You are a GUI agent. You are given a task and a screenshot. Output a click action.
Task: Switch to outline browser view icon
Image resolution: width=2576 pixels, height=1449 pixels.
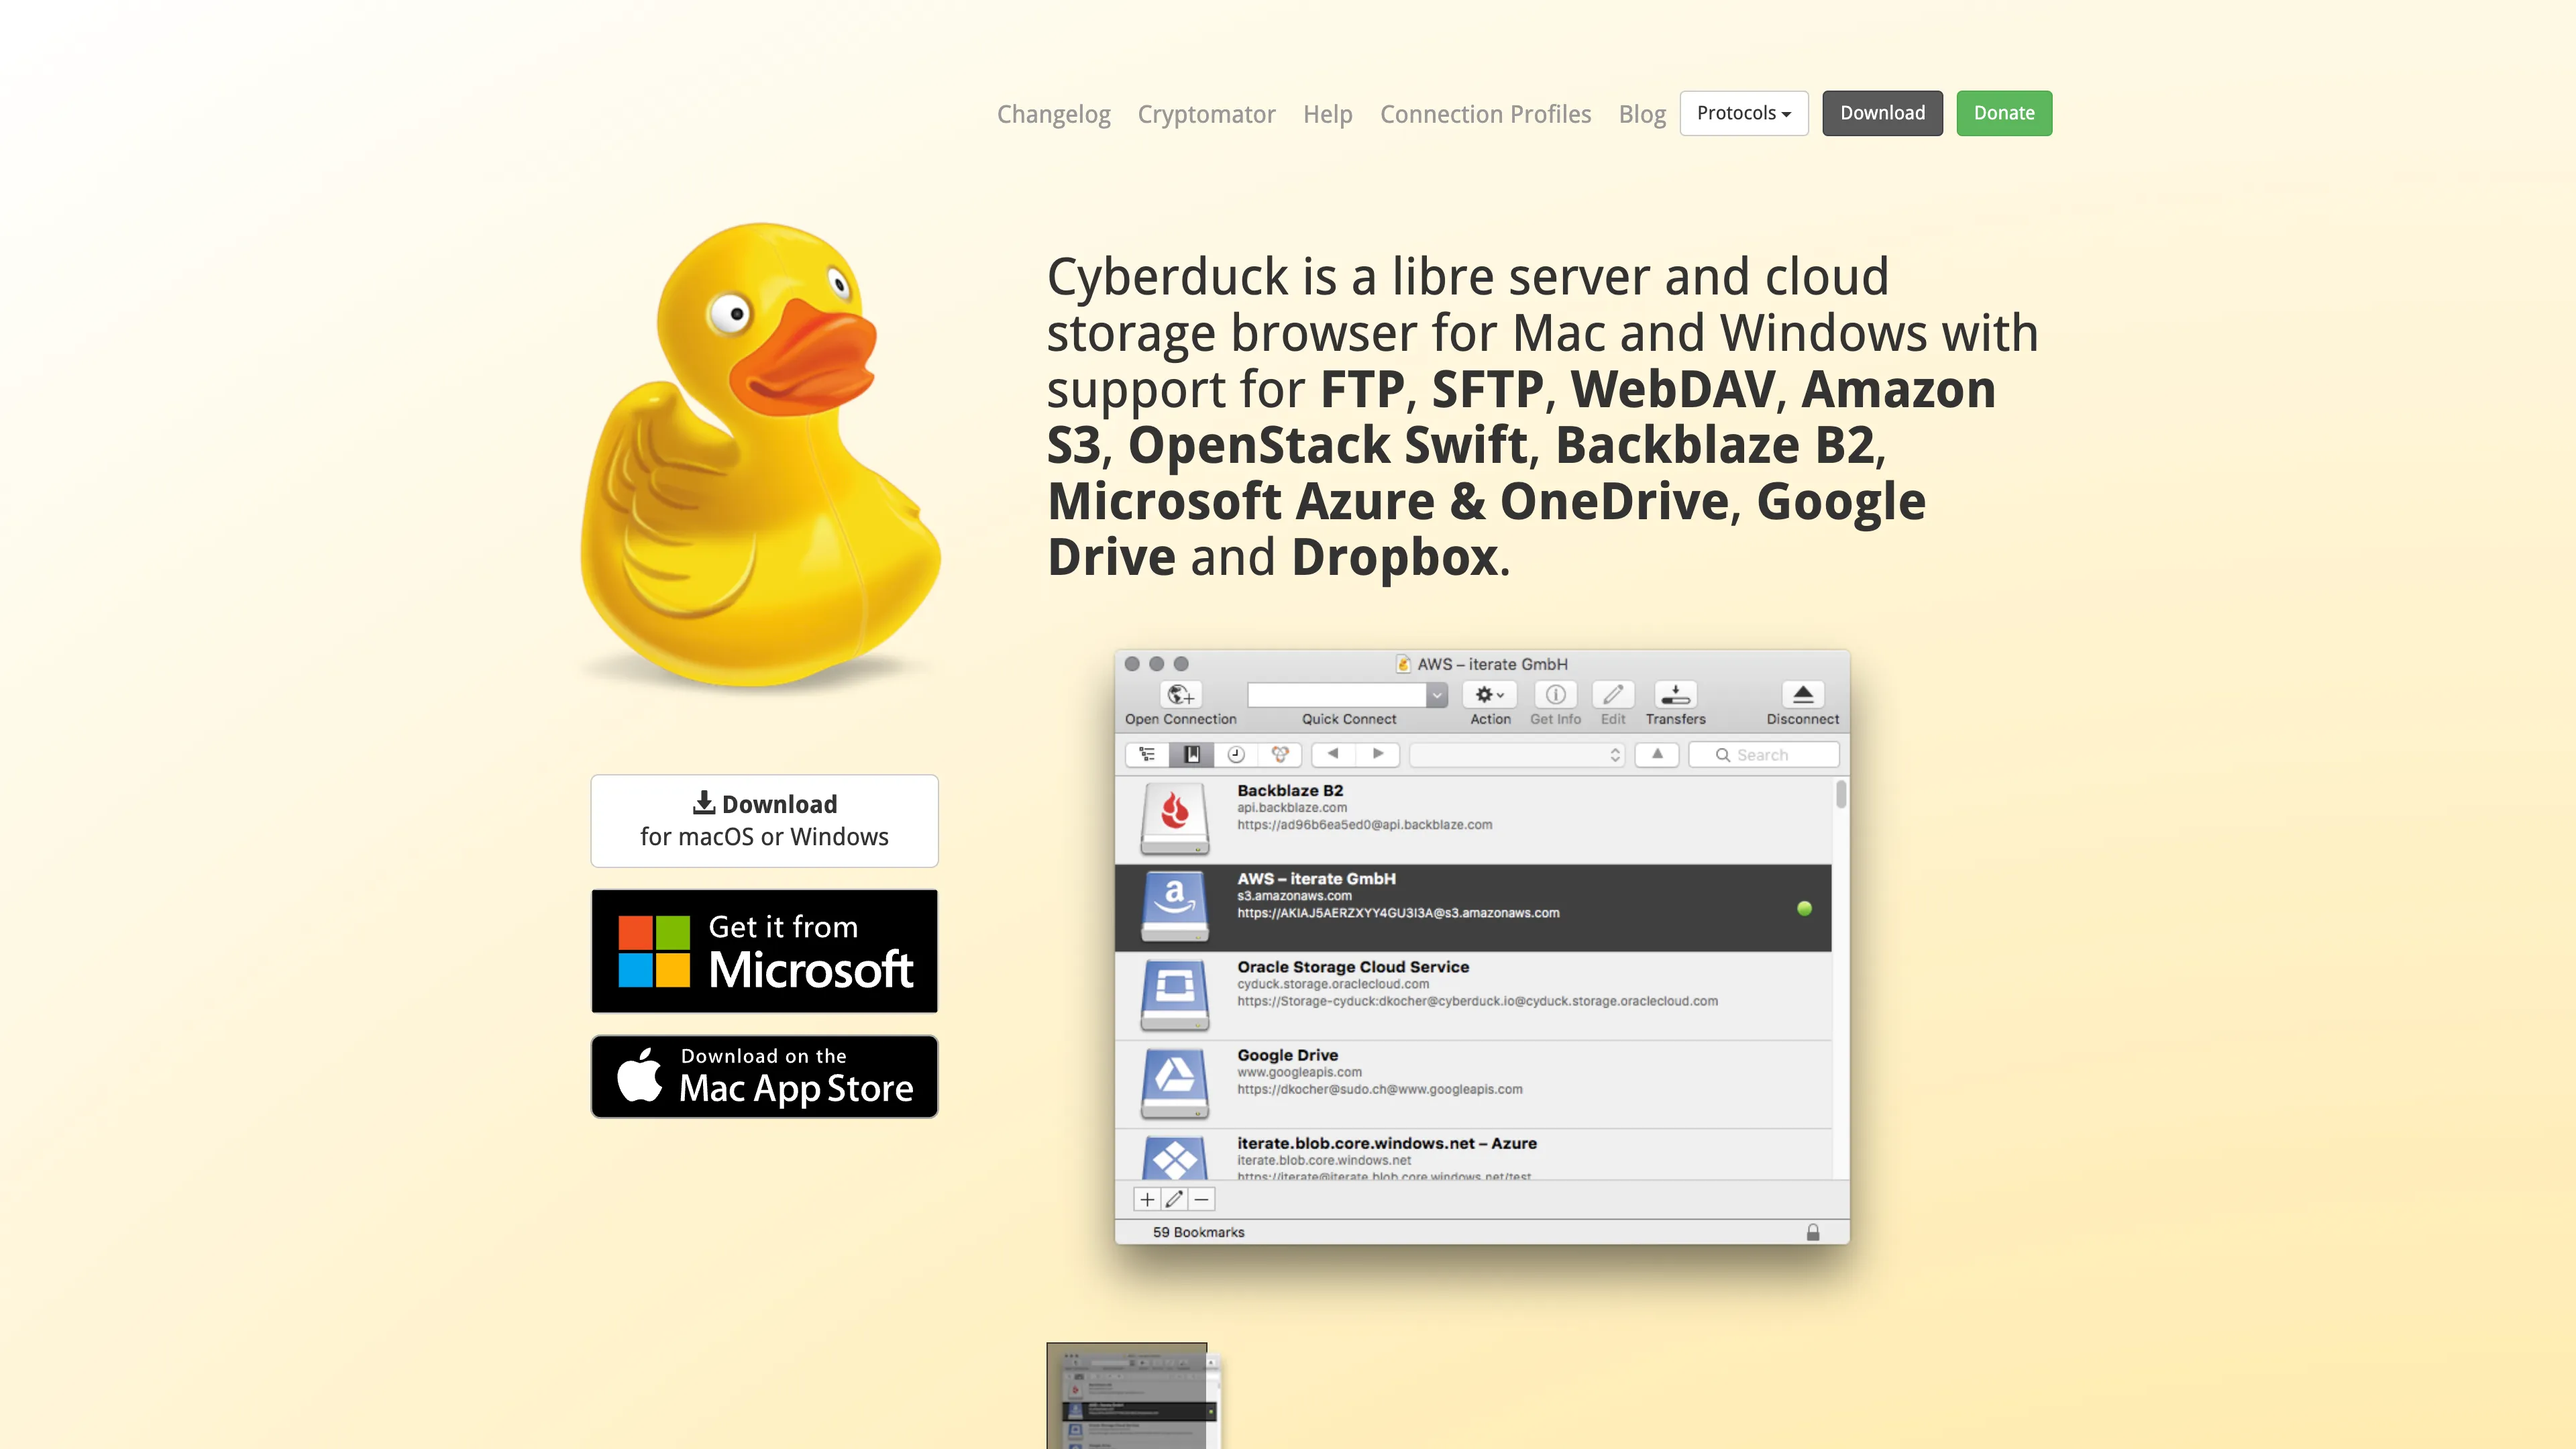pos(1147,754)
